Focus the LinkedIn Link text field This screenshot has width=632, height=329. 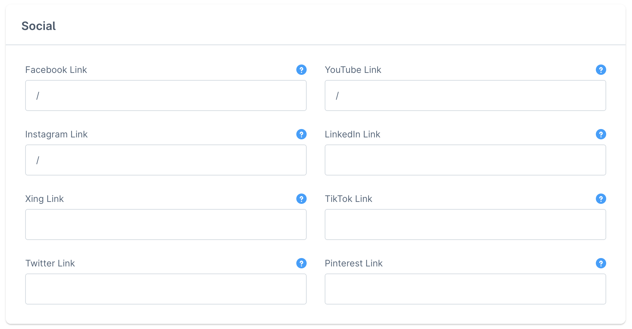pos(465,160)
